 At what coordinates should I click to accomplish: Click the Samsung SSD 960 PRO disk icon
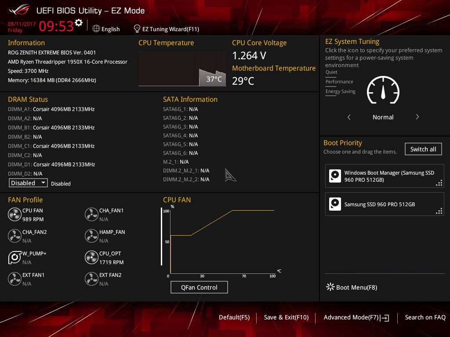[335, 204]
